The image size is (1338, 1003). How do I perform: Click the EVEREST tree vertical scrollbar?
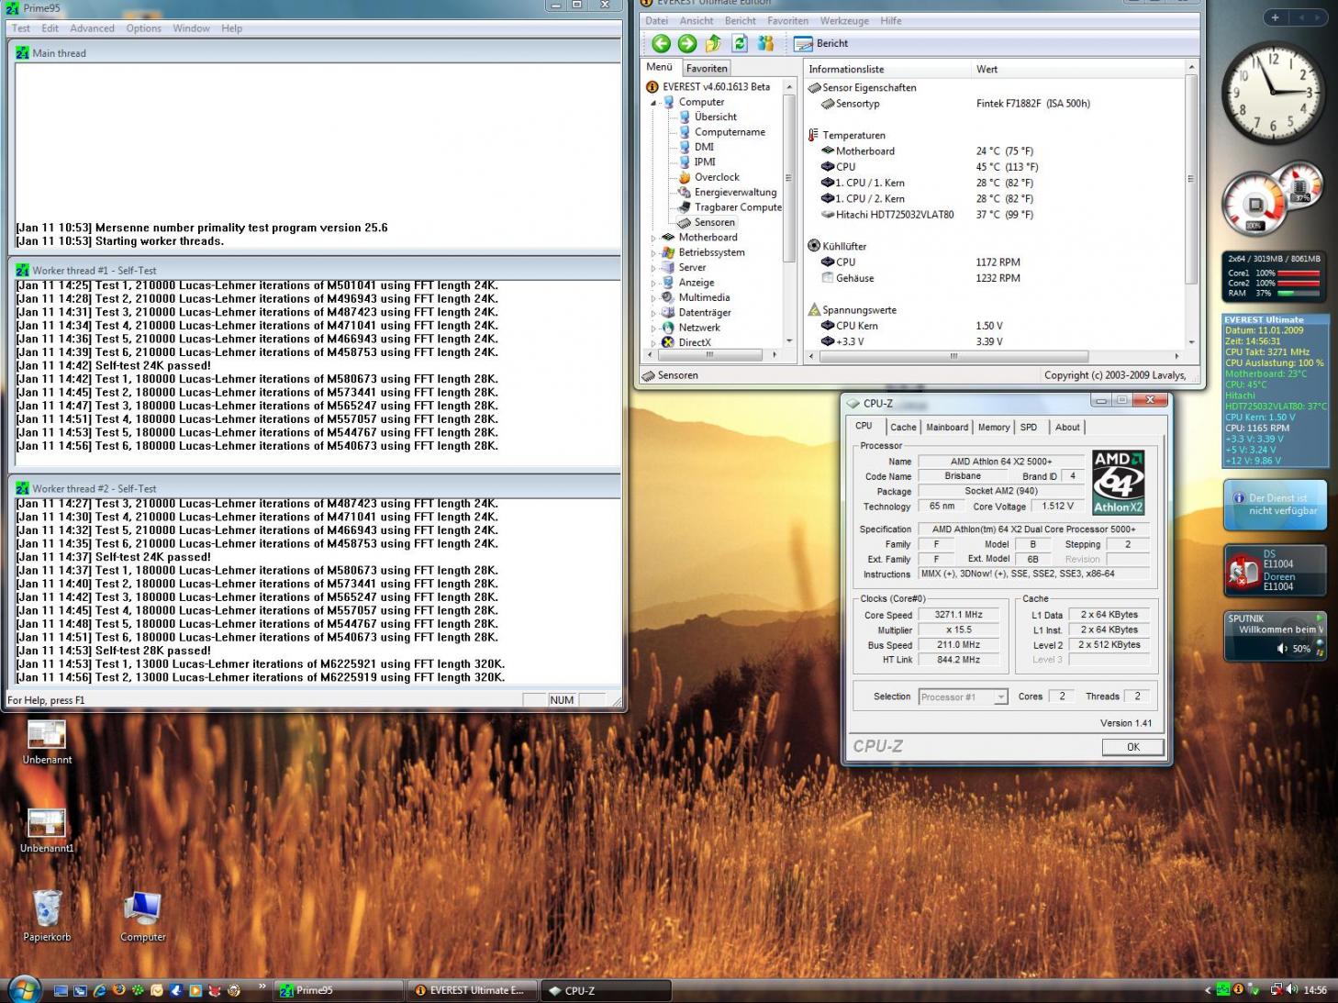click(788, 212)
